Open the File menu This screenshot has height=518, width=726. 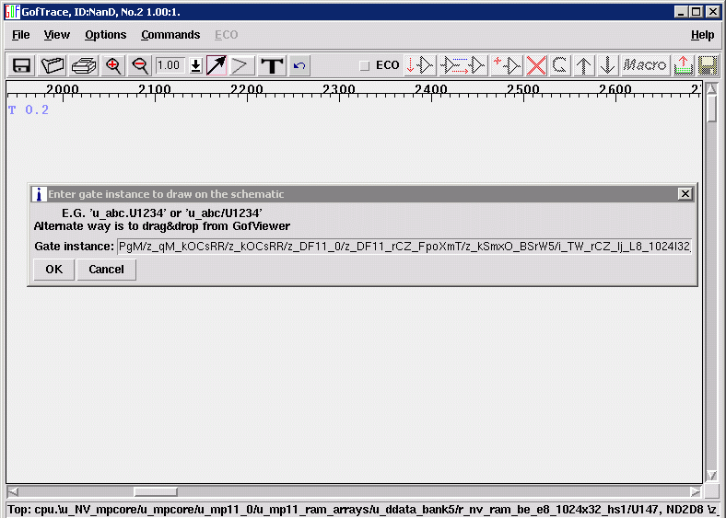20,35
